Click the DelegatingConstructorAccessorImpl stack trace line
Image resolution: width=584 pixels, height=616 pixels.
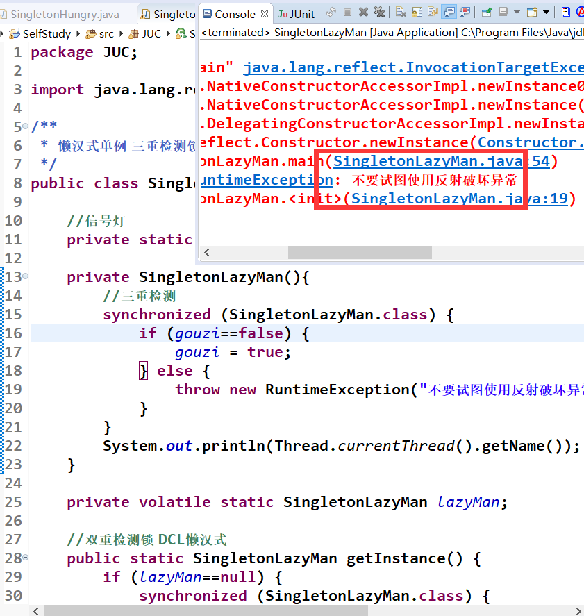392,124
